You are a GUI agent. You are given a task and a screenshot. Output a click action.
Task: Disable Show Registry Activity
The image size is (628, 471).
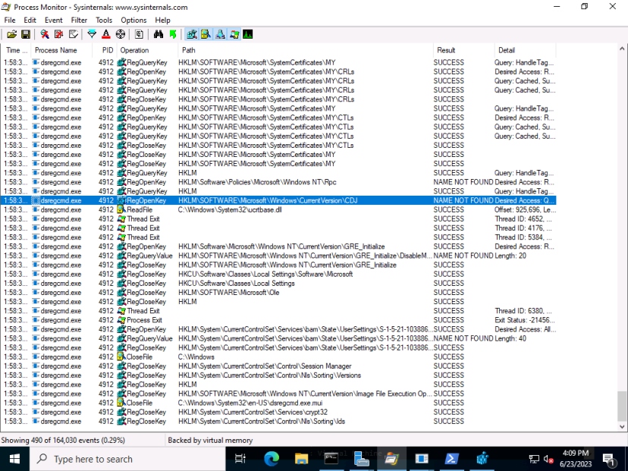(x=192, y=34)
